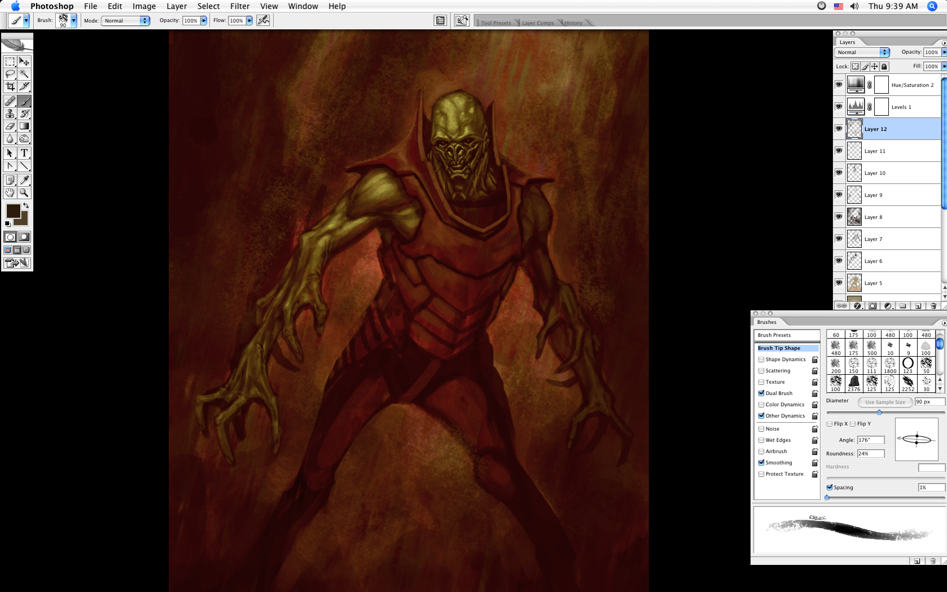Screen dimensions: 947x592
Task: Open the layer blend mode dropdown
Action: 862,52
